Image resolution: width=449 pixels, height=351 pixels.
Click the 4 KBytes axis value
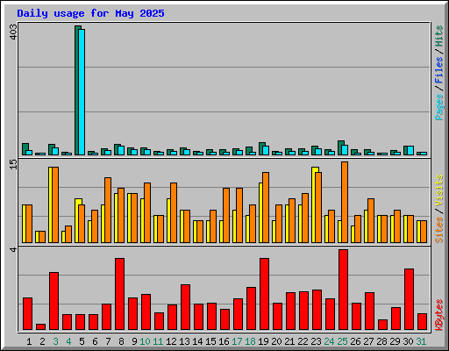(13, 249)
